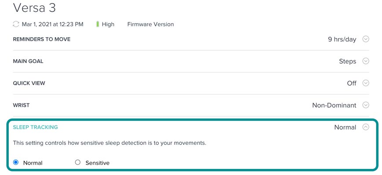Click the Sleep Tracking heading
This screenshot has height=175, width=382.
(35, 127)
